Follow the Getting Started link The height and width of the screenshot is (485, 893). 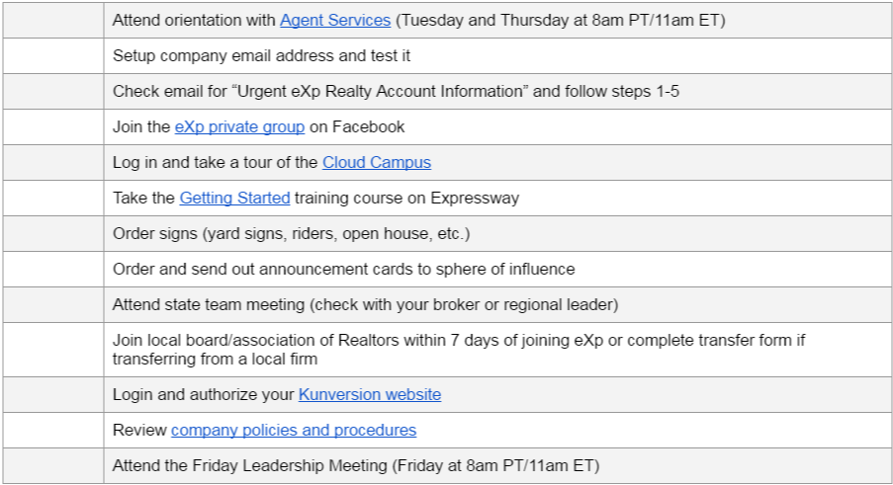tap(234, 198)
